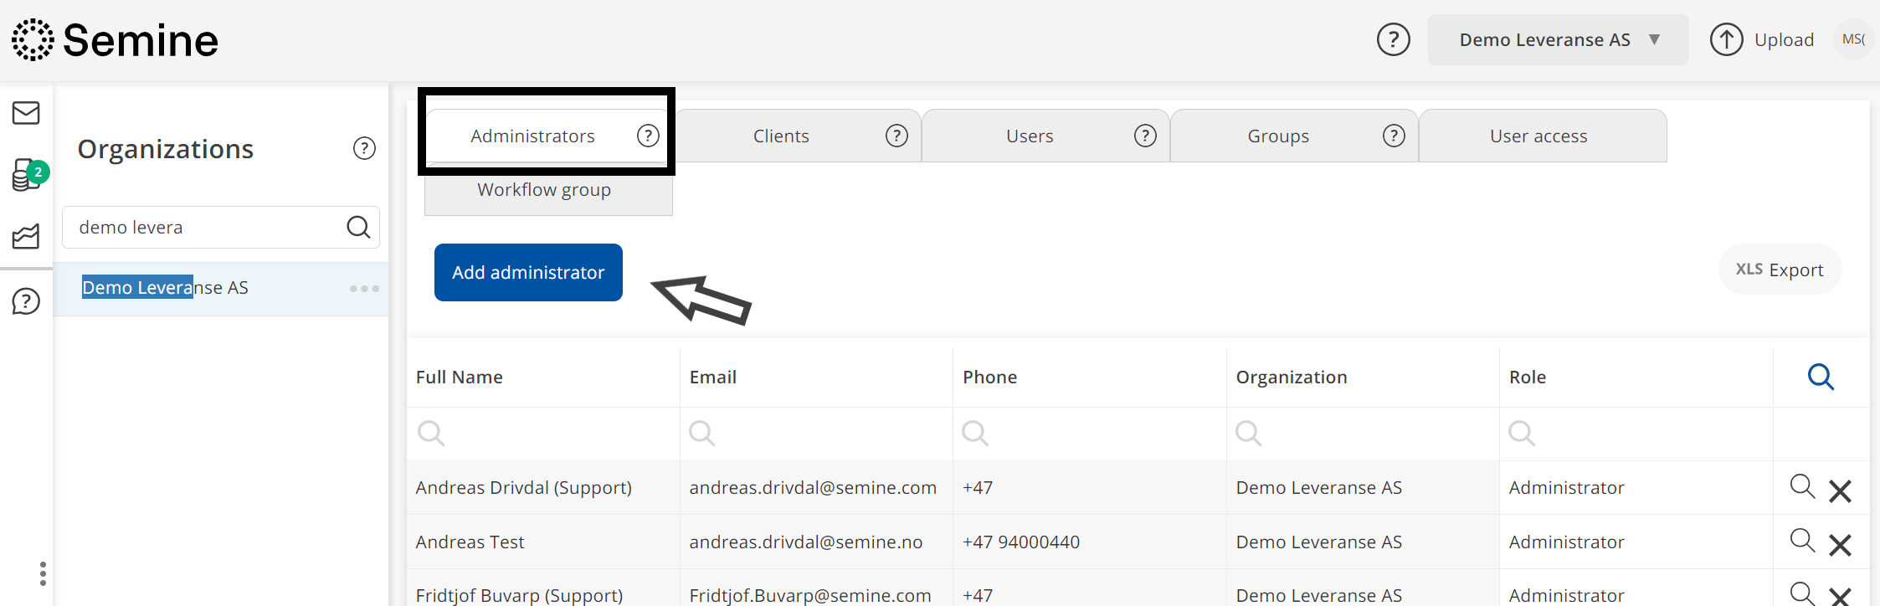Image resolution: width=1880 pixels, height=606 pixels.
Task: Open the help chat bubble sidebar icon
Action: point(26,300)
